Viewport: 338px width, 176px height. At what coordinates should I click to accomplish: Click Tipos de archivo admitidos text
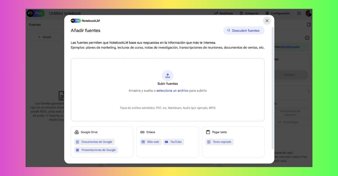[168, 108]
